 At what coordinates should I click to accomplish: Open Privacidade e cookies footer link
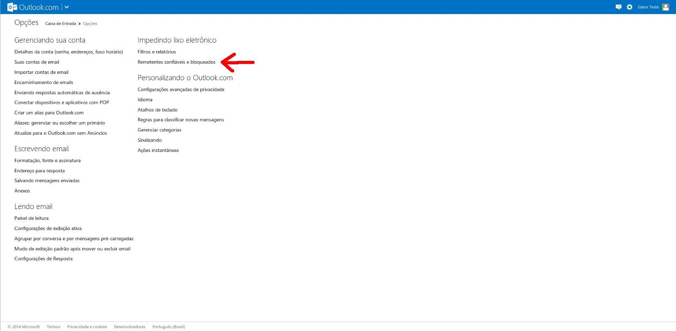pos(87,327)
